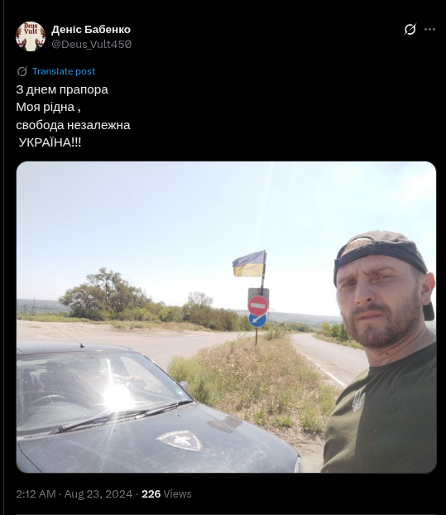Click the свобода незалежна text line
This screenshot has height=515, width=446.
[73, 125]
